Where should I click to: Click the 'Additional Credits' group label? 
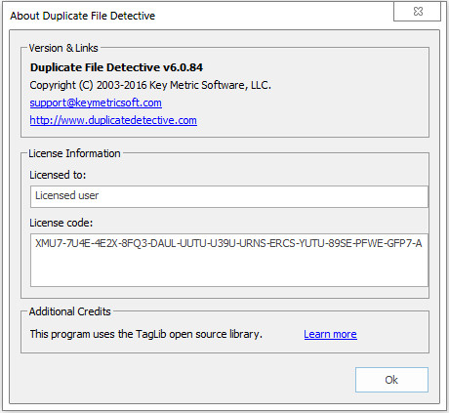point(70,311)
